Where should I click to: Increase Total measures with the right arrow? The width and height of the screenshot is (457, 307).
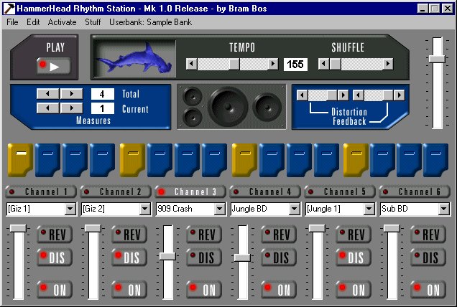[71, 94]
